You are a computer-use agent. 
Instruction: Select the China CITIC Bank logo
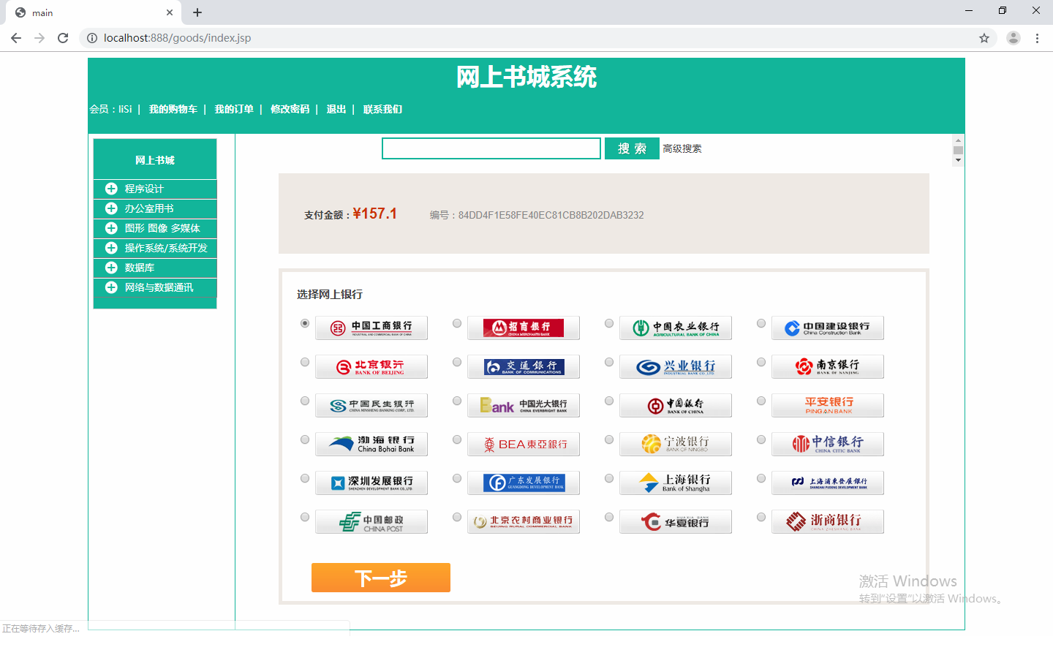point(828,445)
